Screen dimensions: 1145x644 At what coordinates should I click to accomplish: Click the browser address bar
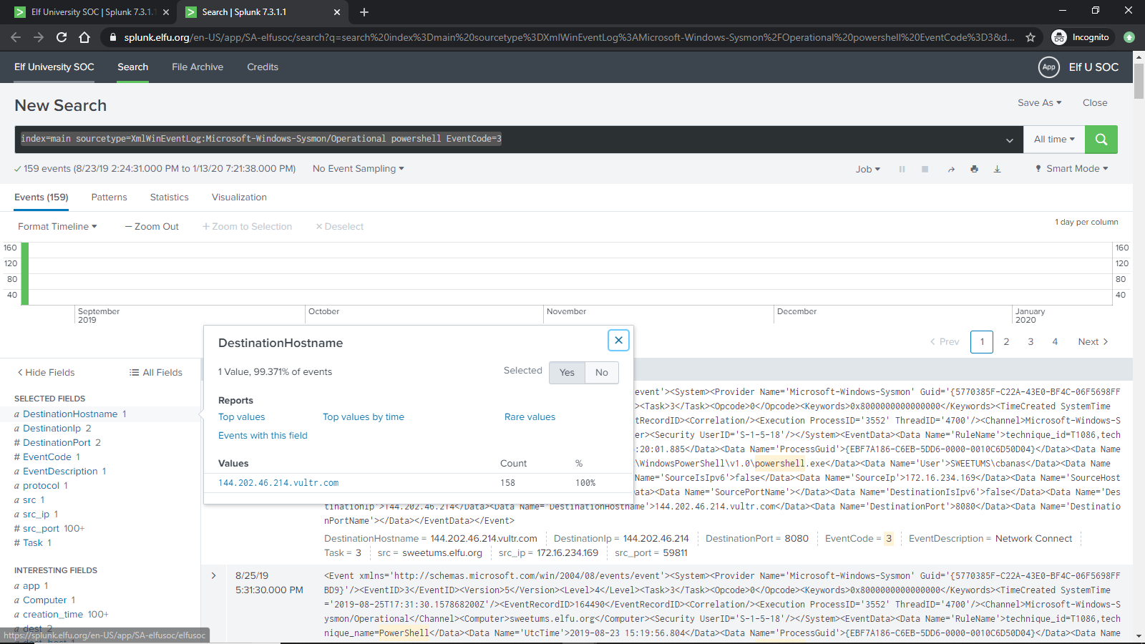click(569, 37)
